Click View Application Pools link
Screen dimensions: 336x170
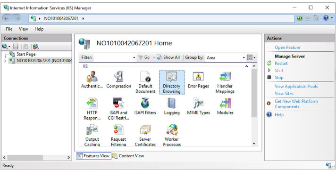tap(296, 86)
